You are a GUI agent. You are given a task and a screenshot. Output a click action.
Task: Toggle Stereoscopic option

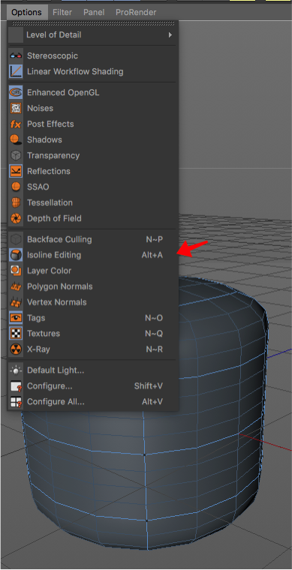click(93, 56)
